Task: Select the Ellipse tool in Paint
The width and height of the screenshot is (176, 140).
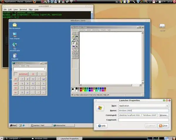Action: click(73, 57)
